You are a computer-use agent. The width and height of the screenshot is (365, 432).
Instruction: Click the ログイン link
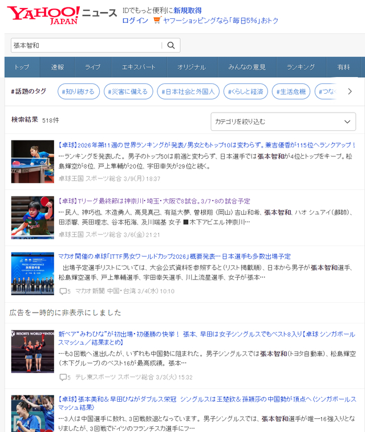click(135, 21)
